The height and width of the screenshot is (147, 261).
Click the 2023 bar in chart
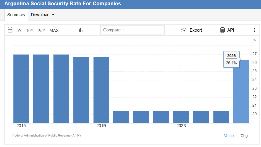[x=181, y=117]
